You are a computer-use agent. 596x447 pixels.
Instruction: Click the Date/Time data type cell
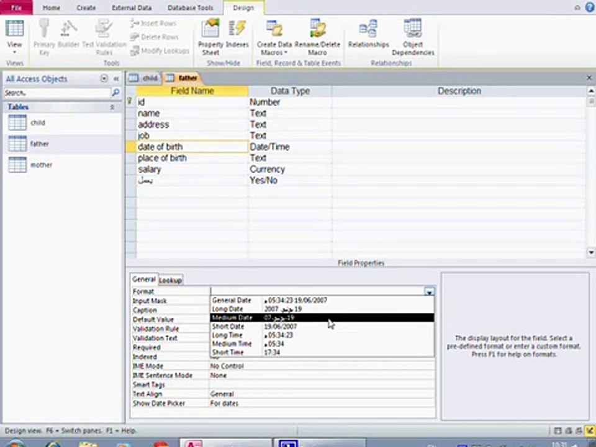coord(290,147)
